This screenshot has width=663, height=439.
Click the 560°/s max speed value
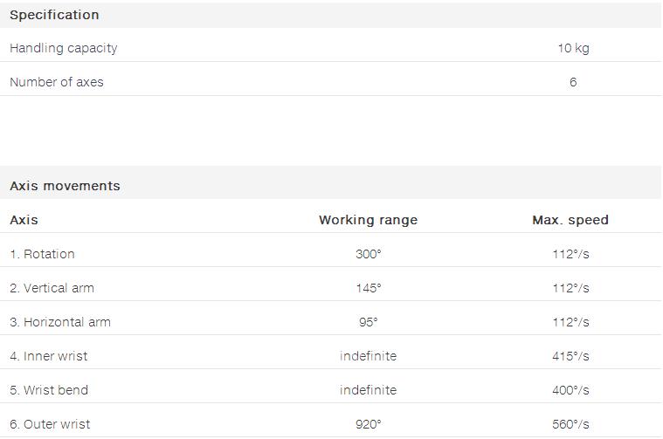point(572,424)
